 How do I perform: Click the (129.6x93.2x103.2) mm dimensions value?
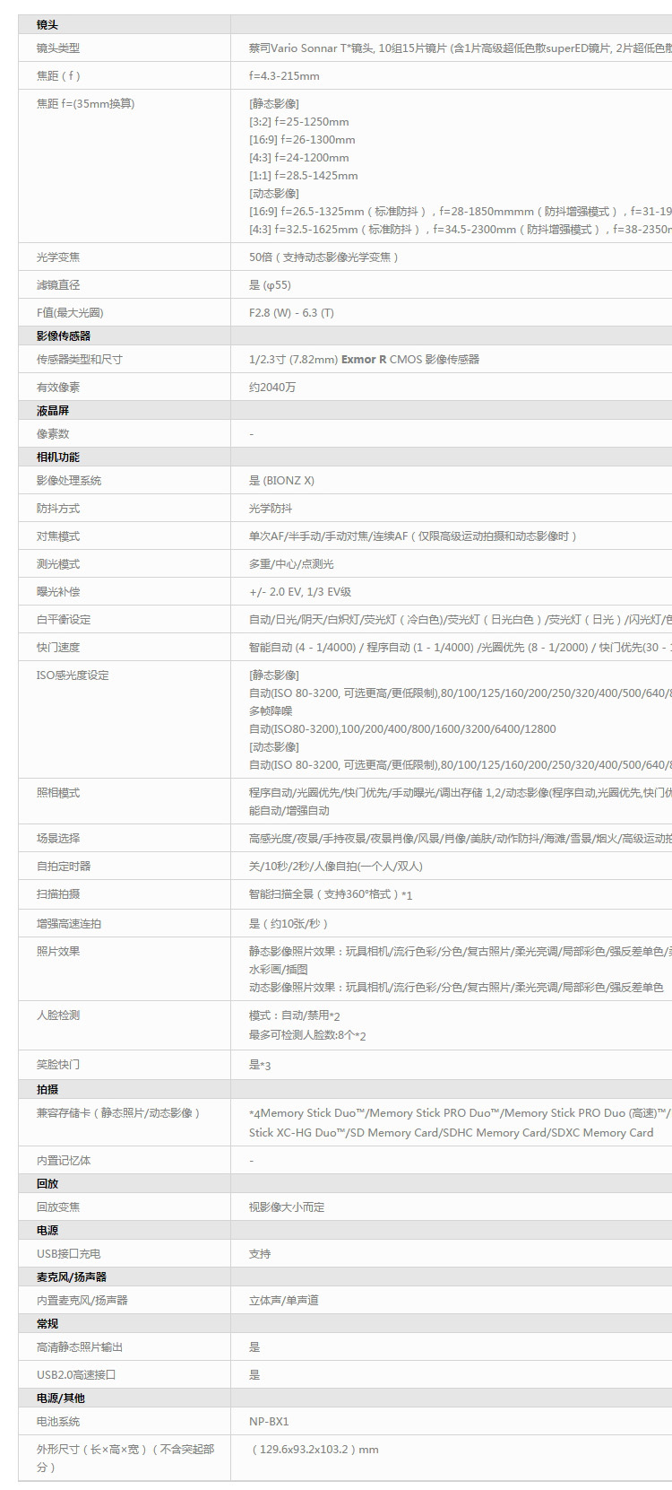point(315,1450)
